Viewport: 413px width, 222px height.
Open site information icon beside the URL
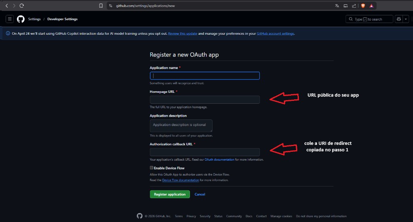coord(111,6)
